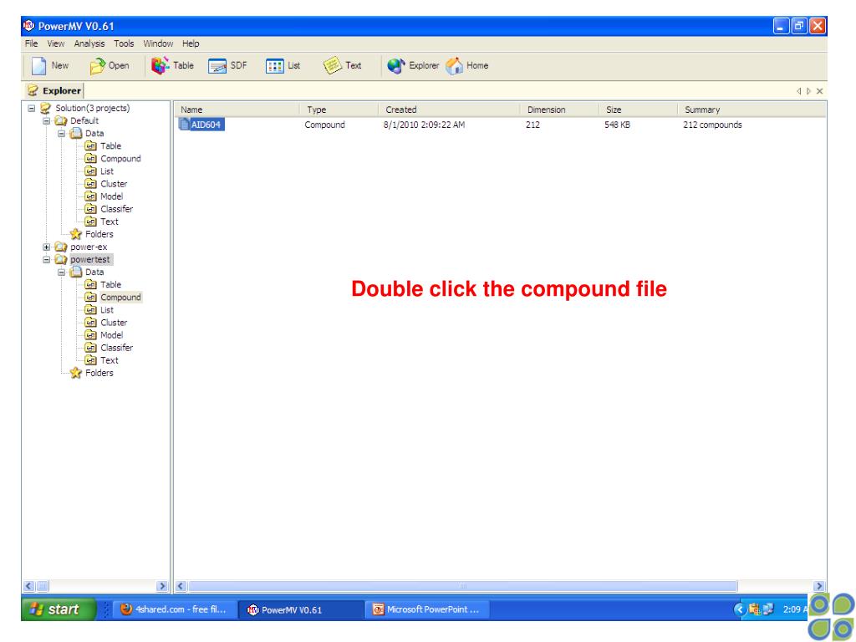Image resolution: width=856 pixels, height=642 pixels.
Task: Click the Data icon under powertest
Action: pyautogui.click(x=76, y=272)
